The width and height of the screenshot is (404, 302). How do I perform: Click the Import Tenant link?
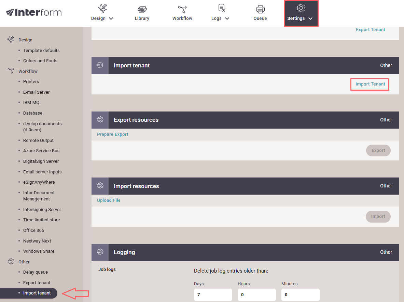point(370,84)
